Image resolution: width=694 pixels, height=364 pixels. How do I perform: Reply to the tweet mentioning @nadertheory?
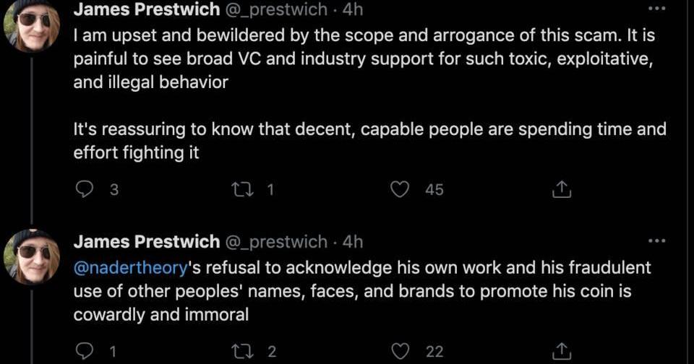tap(85, 351)
